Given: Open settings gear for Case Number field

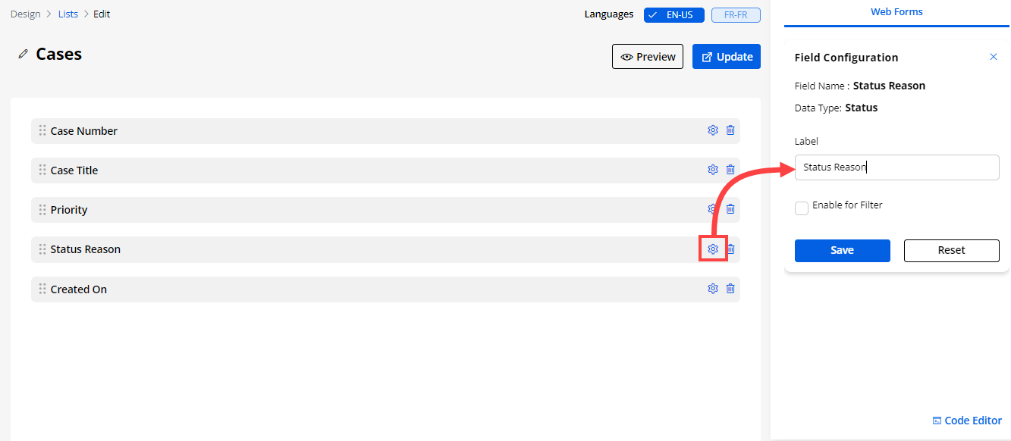Looking at the screenshot, I should pos(712,130).
